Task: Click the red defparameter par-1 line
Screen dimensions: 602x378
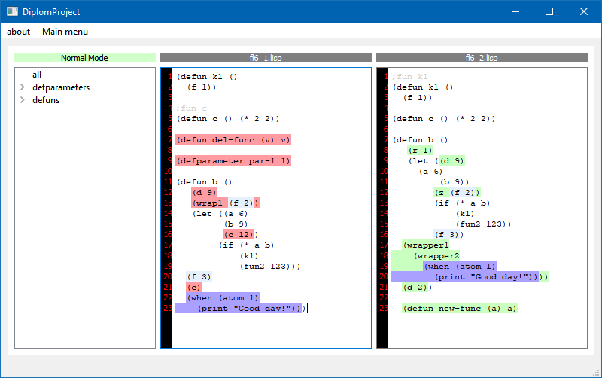Action: point(233,160)
